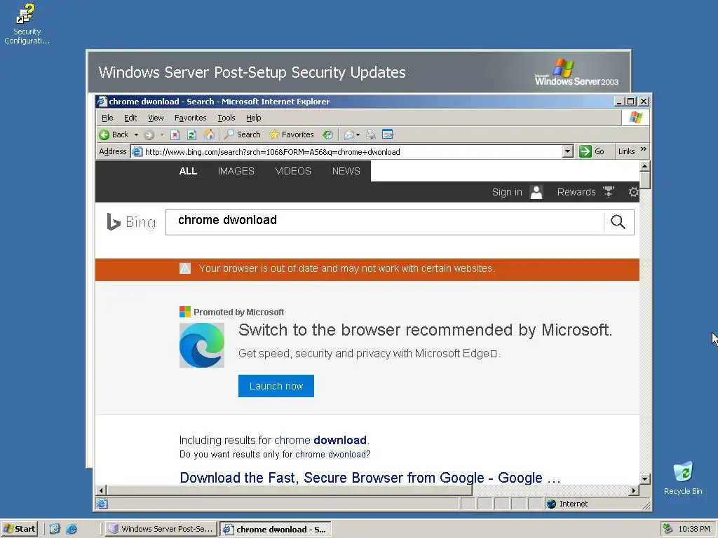The width and height of the screenshot is (718, 538).
Task: Open Bing settings gear icon
Action: coord(633,192)
